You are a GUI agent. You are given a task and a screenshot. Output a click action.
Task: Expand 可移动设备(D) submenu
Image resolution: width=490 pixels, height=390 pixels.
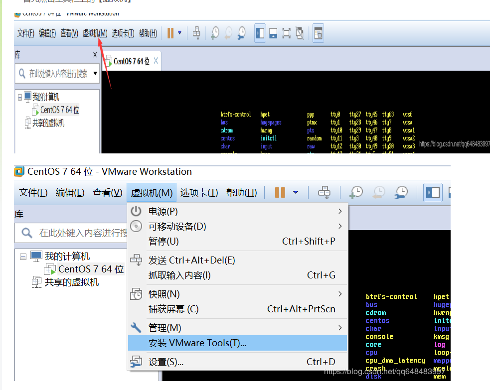pyautogui.click(x=237, y=227)
